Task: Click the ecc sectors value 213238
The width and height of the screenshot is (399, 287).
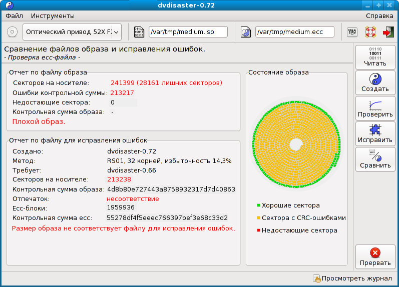Action: coord(119,179)
